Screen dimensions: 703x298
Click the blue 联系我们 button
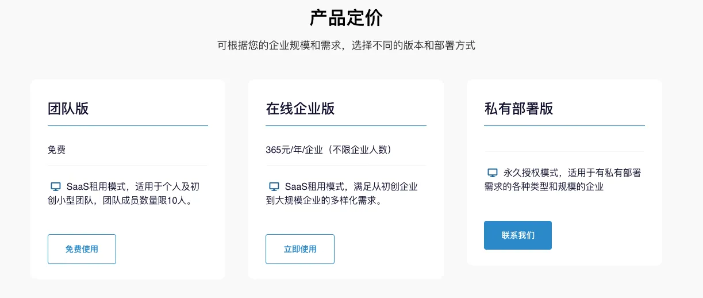click(x=517, y=235)
